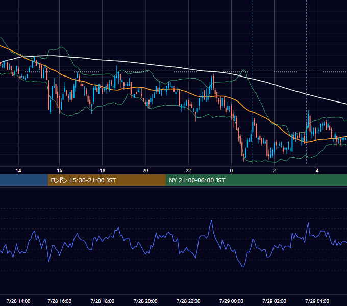
Task: Click the blue session bar before London
Action: click(24, 180)
